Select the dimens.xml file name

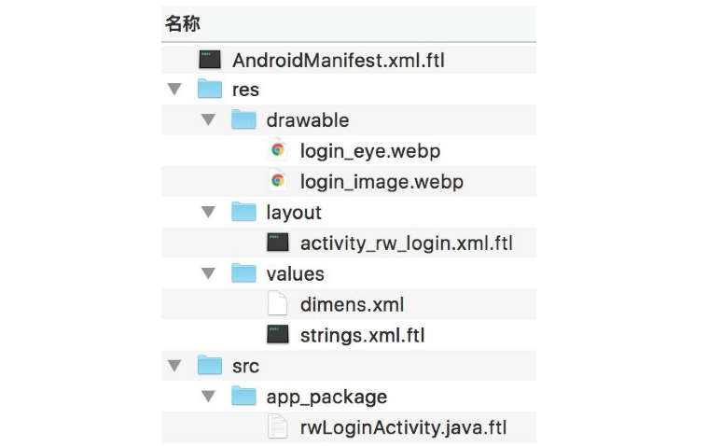352,304
